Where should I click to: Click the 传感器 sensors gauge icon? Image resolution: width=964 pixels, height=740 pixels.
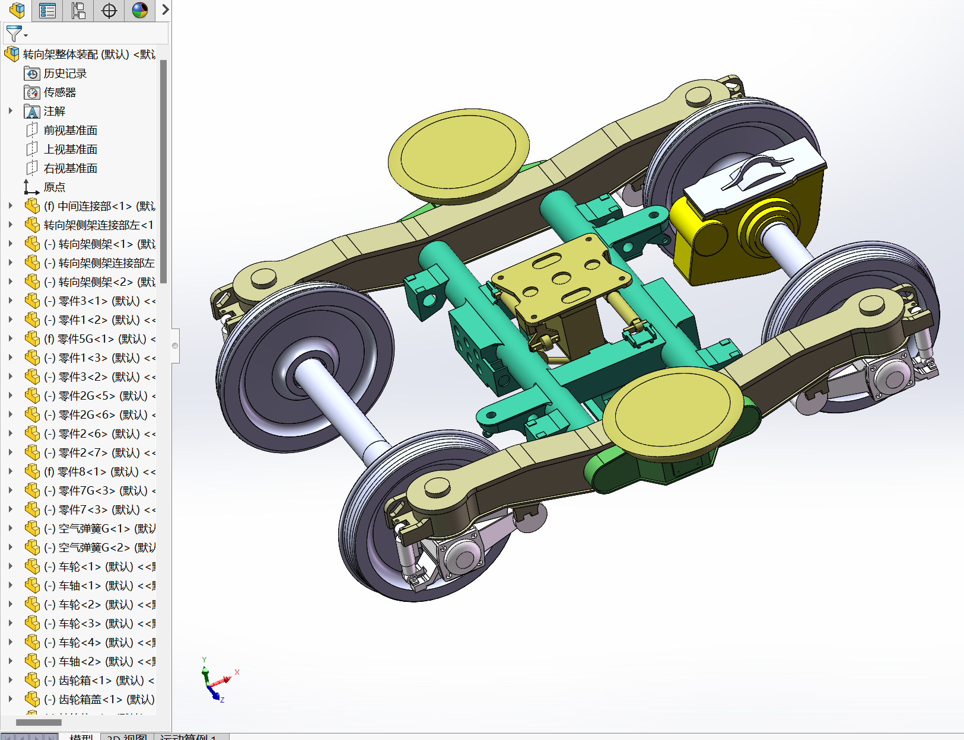[x=32, y=92]
